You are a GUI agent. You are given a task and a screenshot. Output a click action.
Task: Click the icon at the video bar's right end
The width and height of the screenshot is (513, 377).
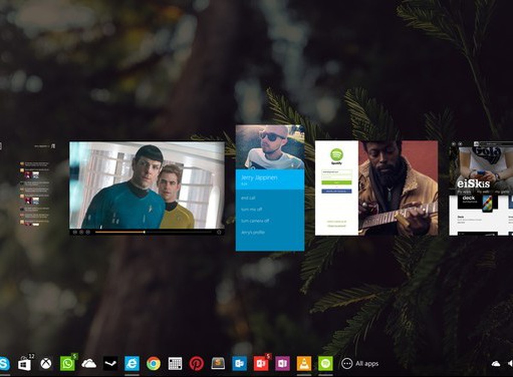click(219, 232)
